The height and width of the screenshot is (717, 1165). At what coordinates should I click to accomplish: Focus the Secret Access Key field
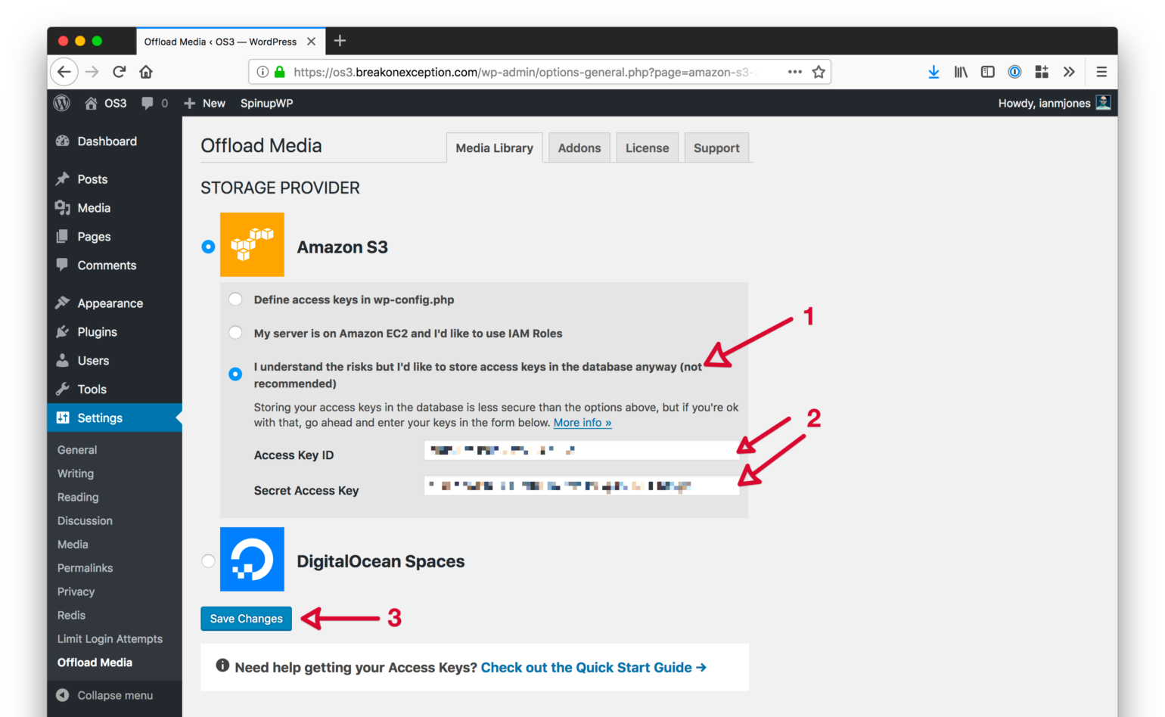pyautogui.click(x=581, y=486)
